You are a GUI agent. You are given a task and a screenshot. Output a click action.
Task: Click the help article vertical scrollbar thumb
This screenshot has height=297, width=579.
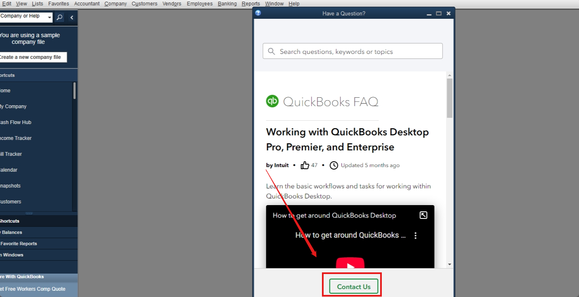[x=450, y=98]
